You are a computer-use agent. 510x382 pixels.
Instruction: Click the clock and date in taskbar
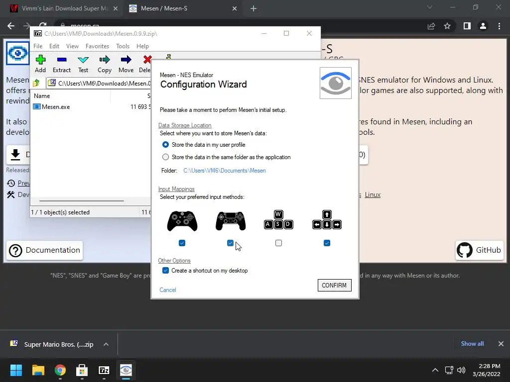[x=487, y=370]
